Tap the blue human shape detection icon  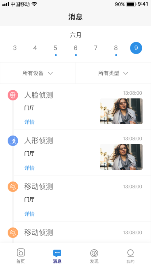(13, 141)
